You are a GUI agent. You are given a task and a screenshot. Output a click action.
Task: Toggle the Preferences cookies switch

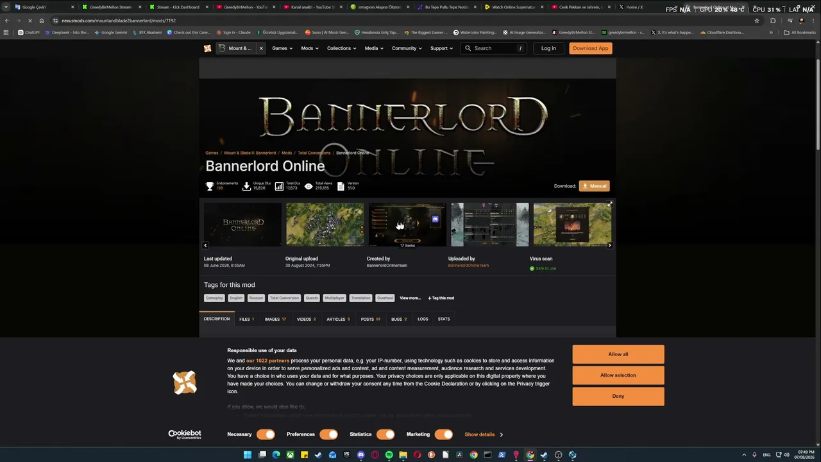pos(328,434)
